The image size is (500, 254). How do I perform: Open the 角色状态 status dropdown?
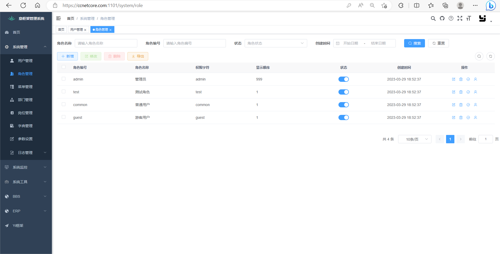point(276,43)
